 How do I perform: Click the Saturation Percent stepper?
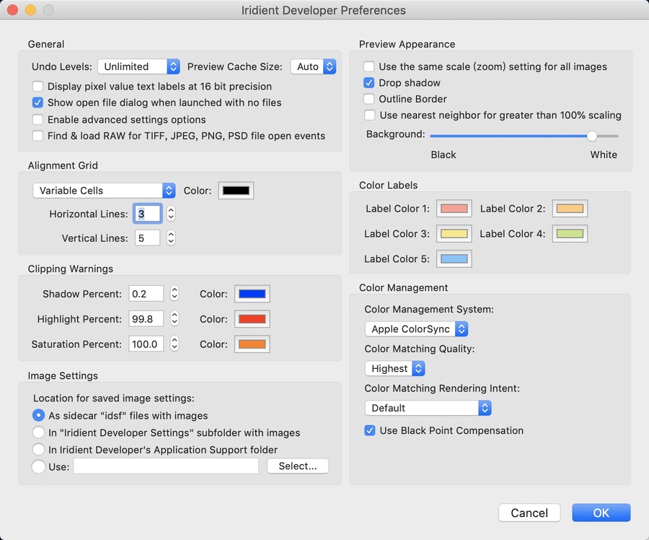coord(175,344)
